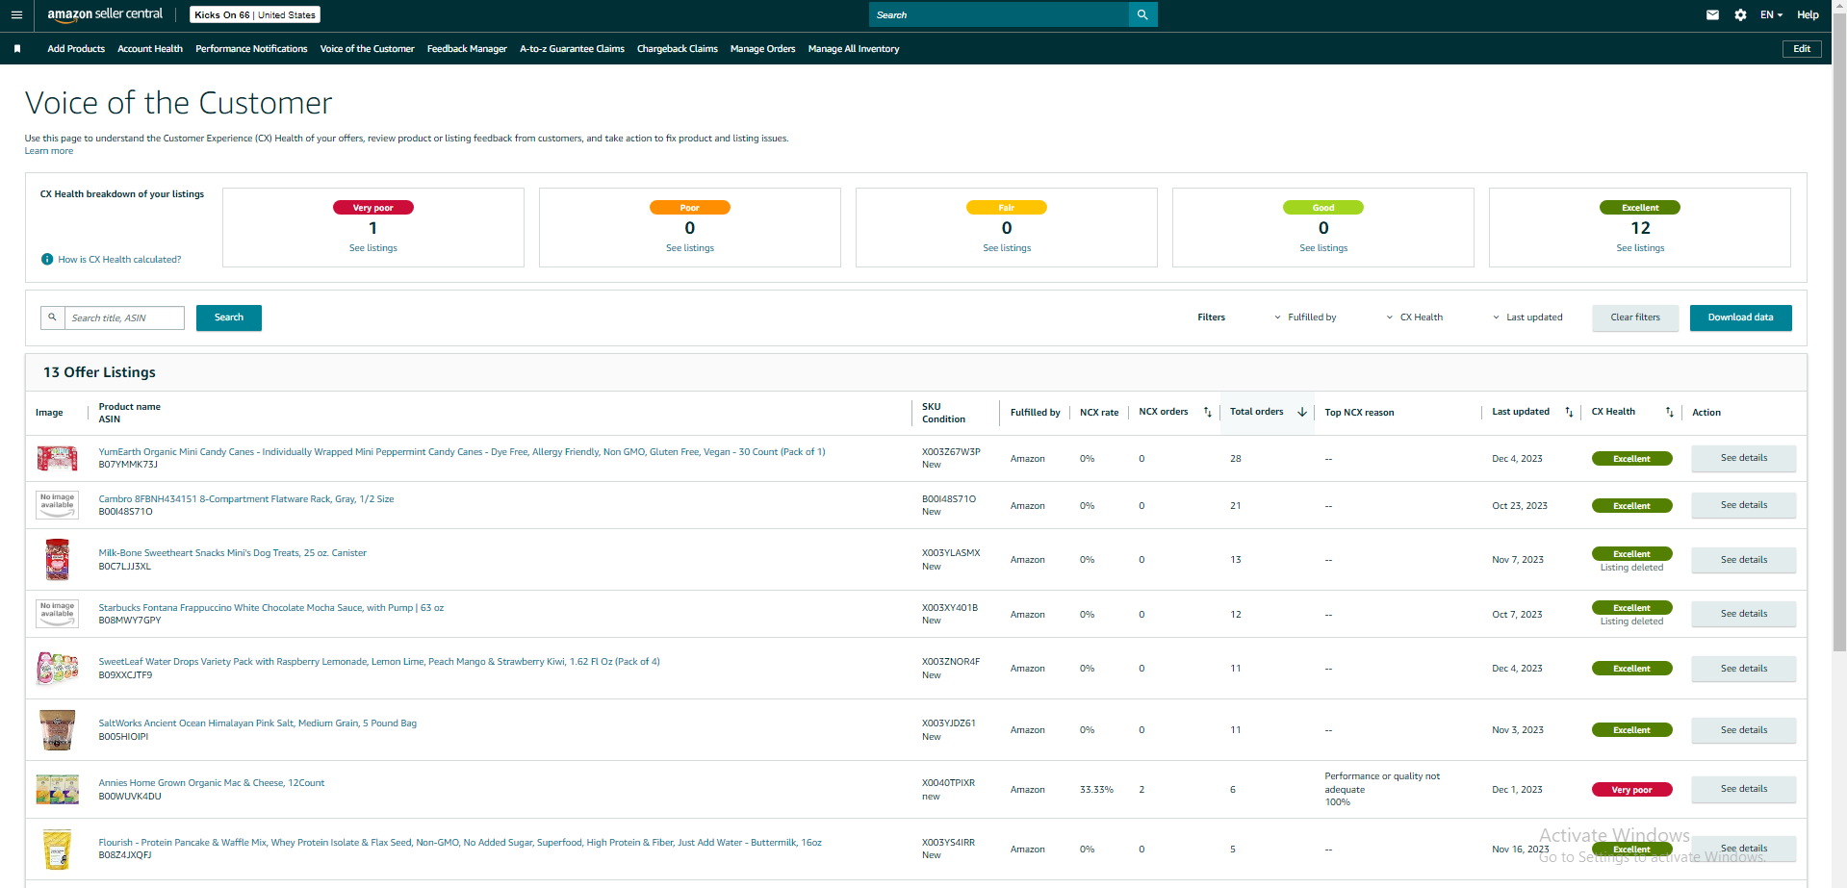Click the Amazon Seller Central logo

[105, 14]
